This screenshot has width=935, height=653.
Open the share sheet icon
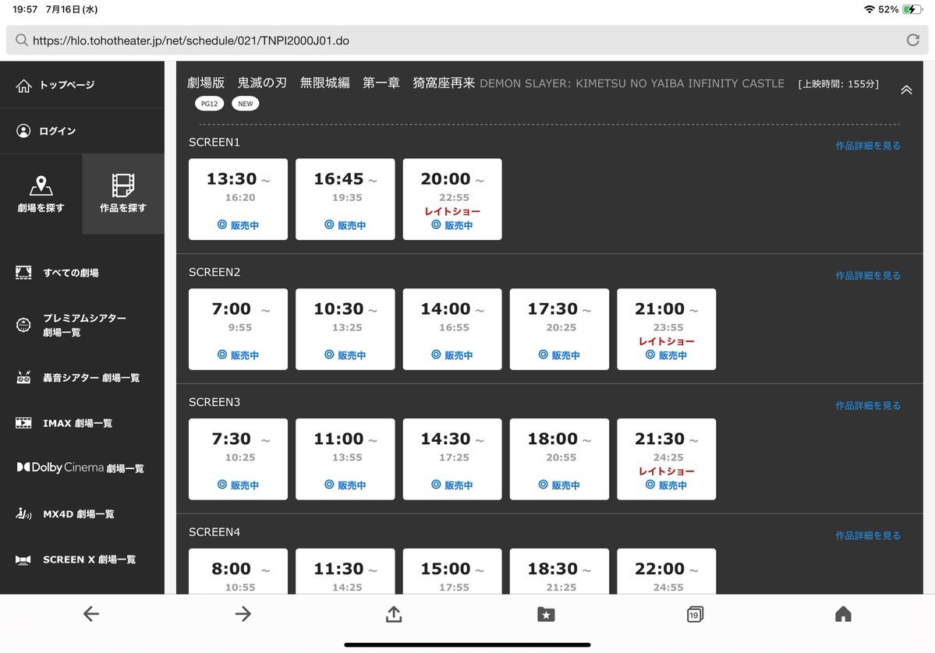tap(394, 614)
